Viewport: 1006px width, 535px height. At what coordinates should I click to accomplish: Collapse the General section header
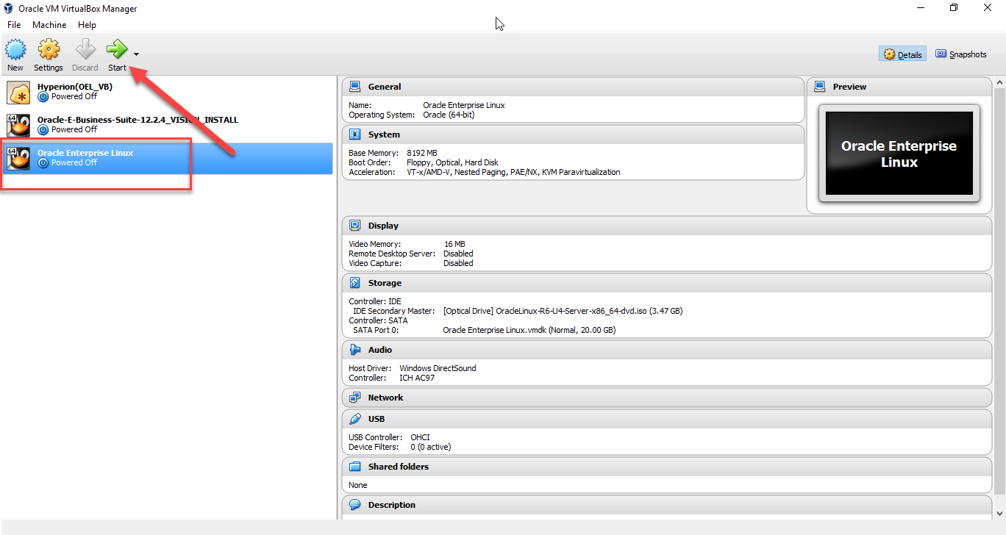tap(384, 87)
